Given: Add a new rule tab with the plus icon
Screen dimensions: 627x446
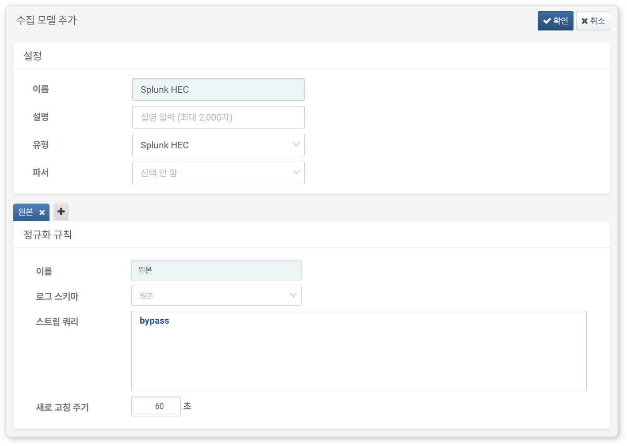Looking at the screenshot, I should [x=61, y=212].
